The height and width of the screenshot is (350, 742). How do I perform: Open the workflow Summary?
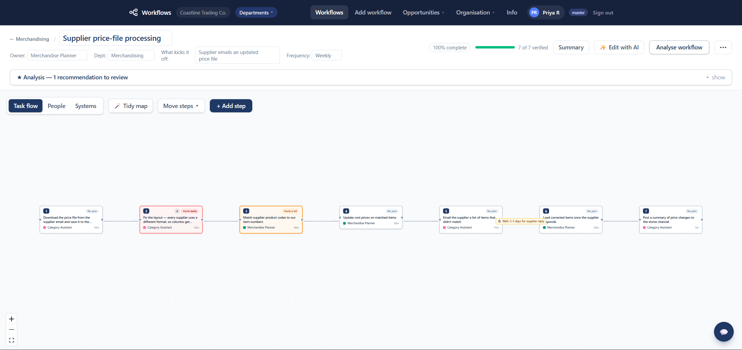[x=571, y=47]
